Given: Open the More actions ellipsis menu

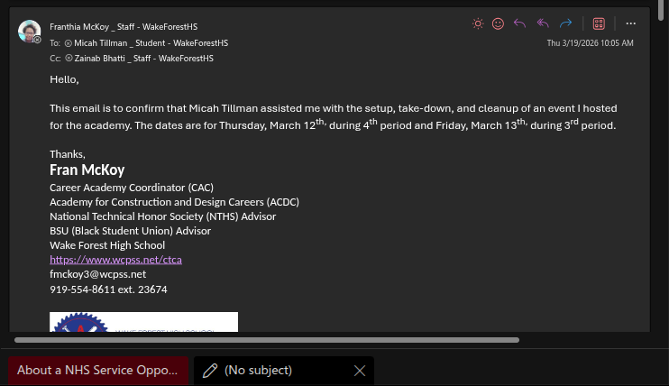Looking at the screenshot, I should [630, 23].
